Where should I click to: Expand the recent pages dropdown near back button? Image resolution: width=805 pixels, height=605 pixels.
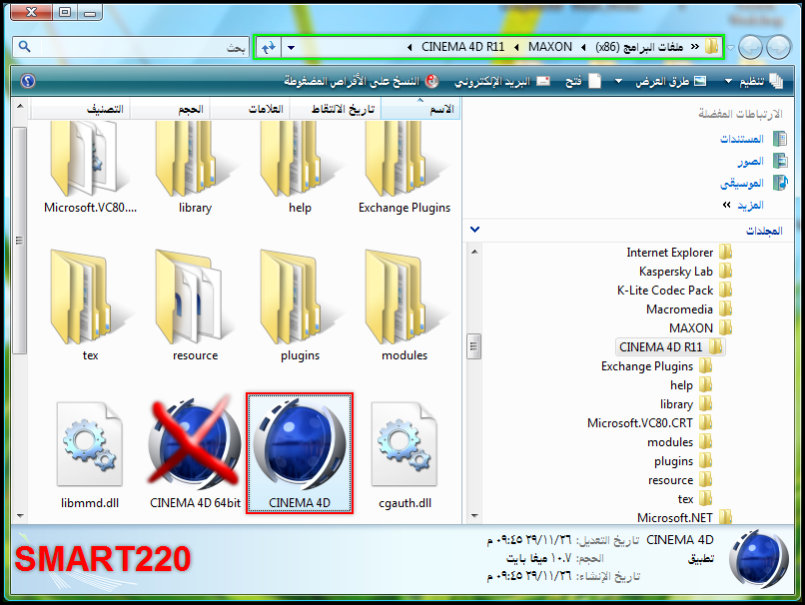pos(730,48)
